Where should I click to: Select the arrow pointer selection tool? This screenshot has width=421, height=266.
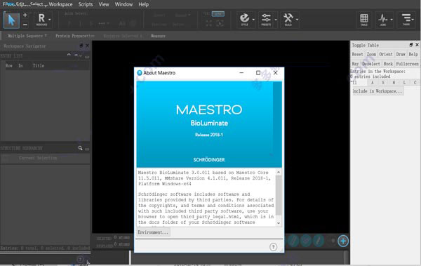coord(11,20)
